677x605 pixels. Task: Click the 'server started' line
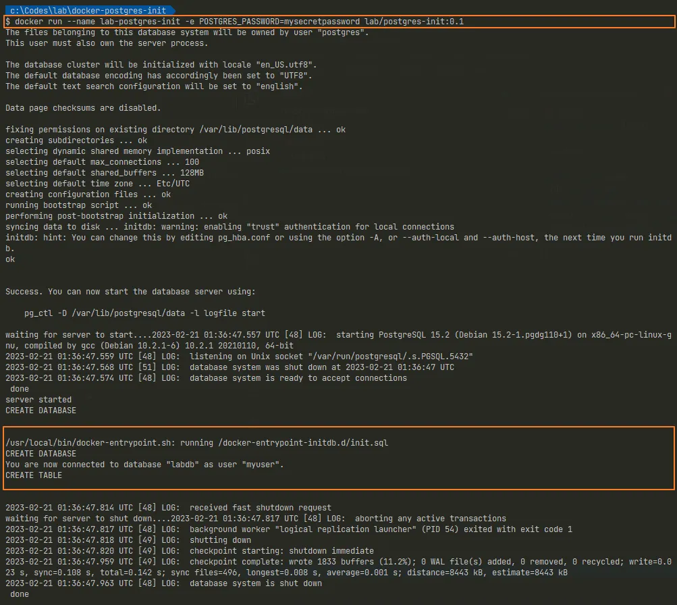click(x=38, y=400)
